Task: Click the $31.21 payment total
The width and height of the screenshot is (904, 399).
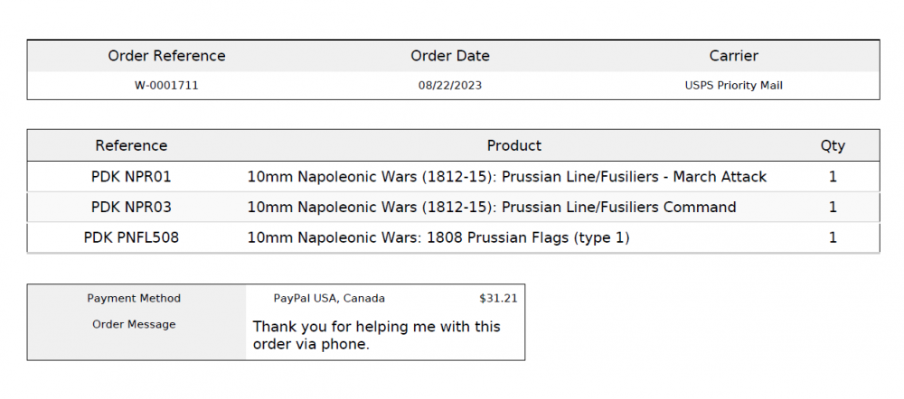Action: [x=498, y=299]
